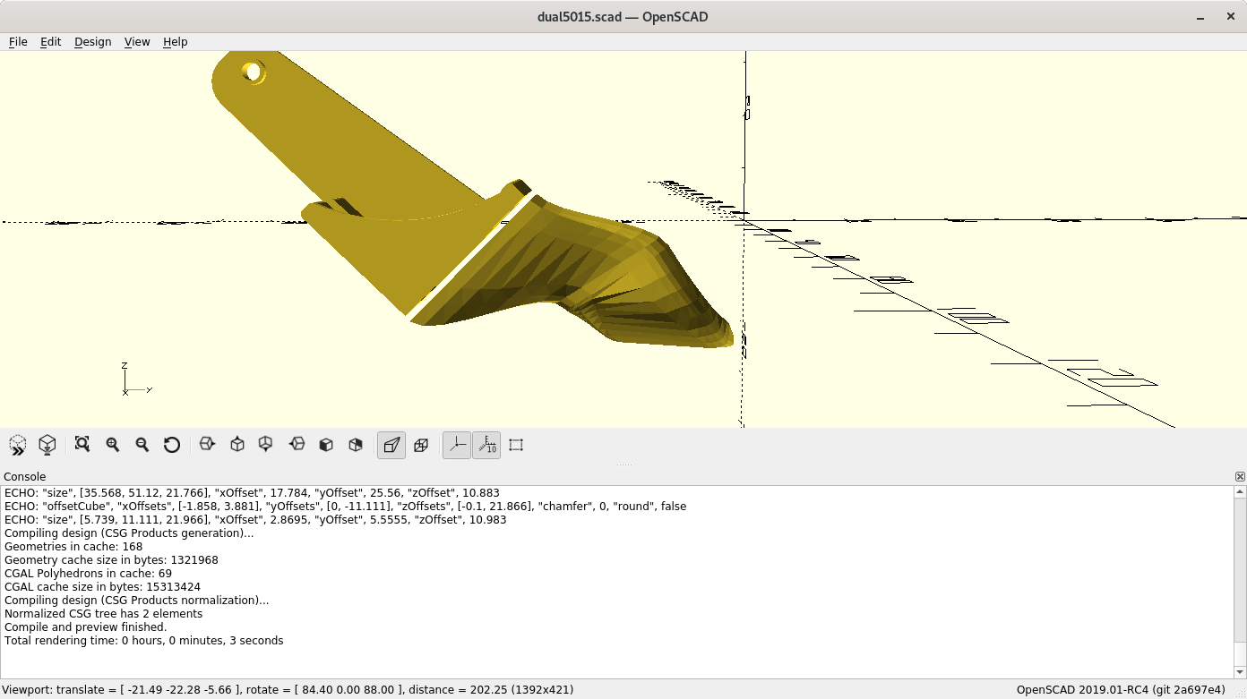Screen dimensions: 1247x699
Task: Toggle Show Scale Markers button
Action: (486, 445)
